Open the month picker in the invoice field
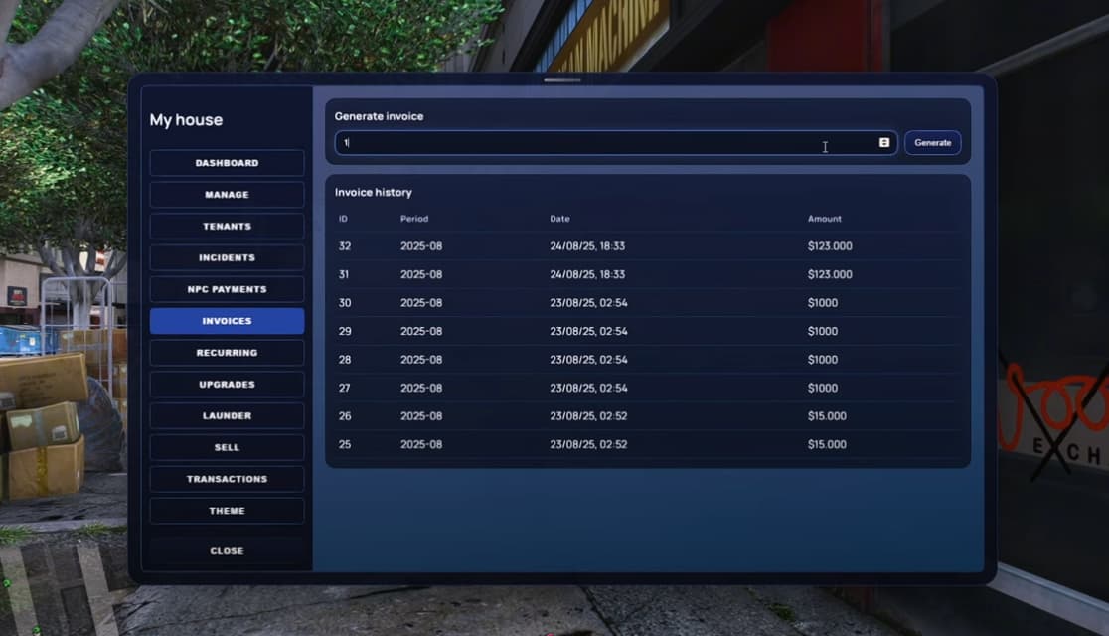 883,142
